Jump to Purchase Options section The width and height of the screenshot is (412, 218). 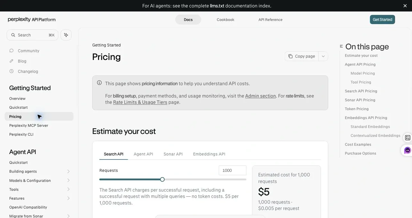pos(360,153)
